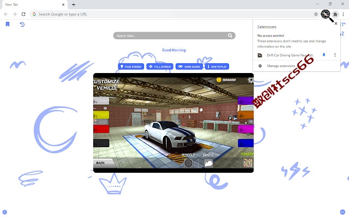Image resolution: width=349 pixels, height=218 pixels.
Task: Pick the RANDOM color pattern icon
Action: point(248,163)
